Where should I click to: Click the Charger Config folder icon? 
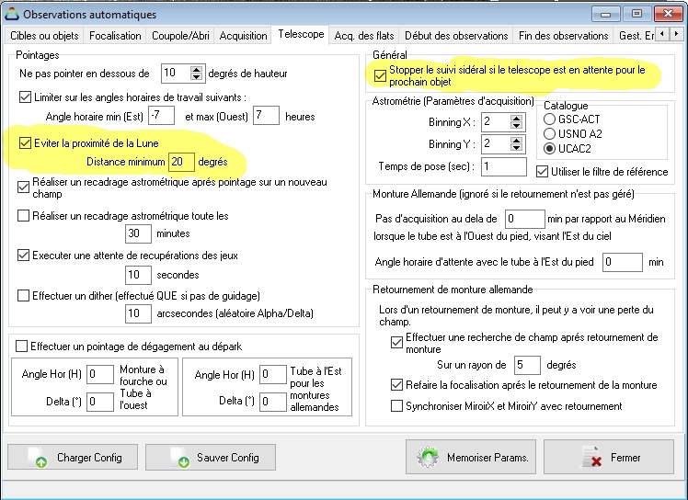pos(36,458)
